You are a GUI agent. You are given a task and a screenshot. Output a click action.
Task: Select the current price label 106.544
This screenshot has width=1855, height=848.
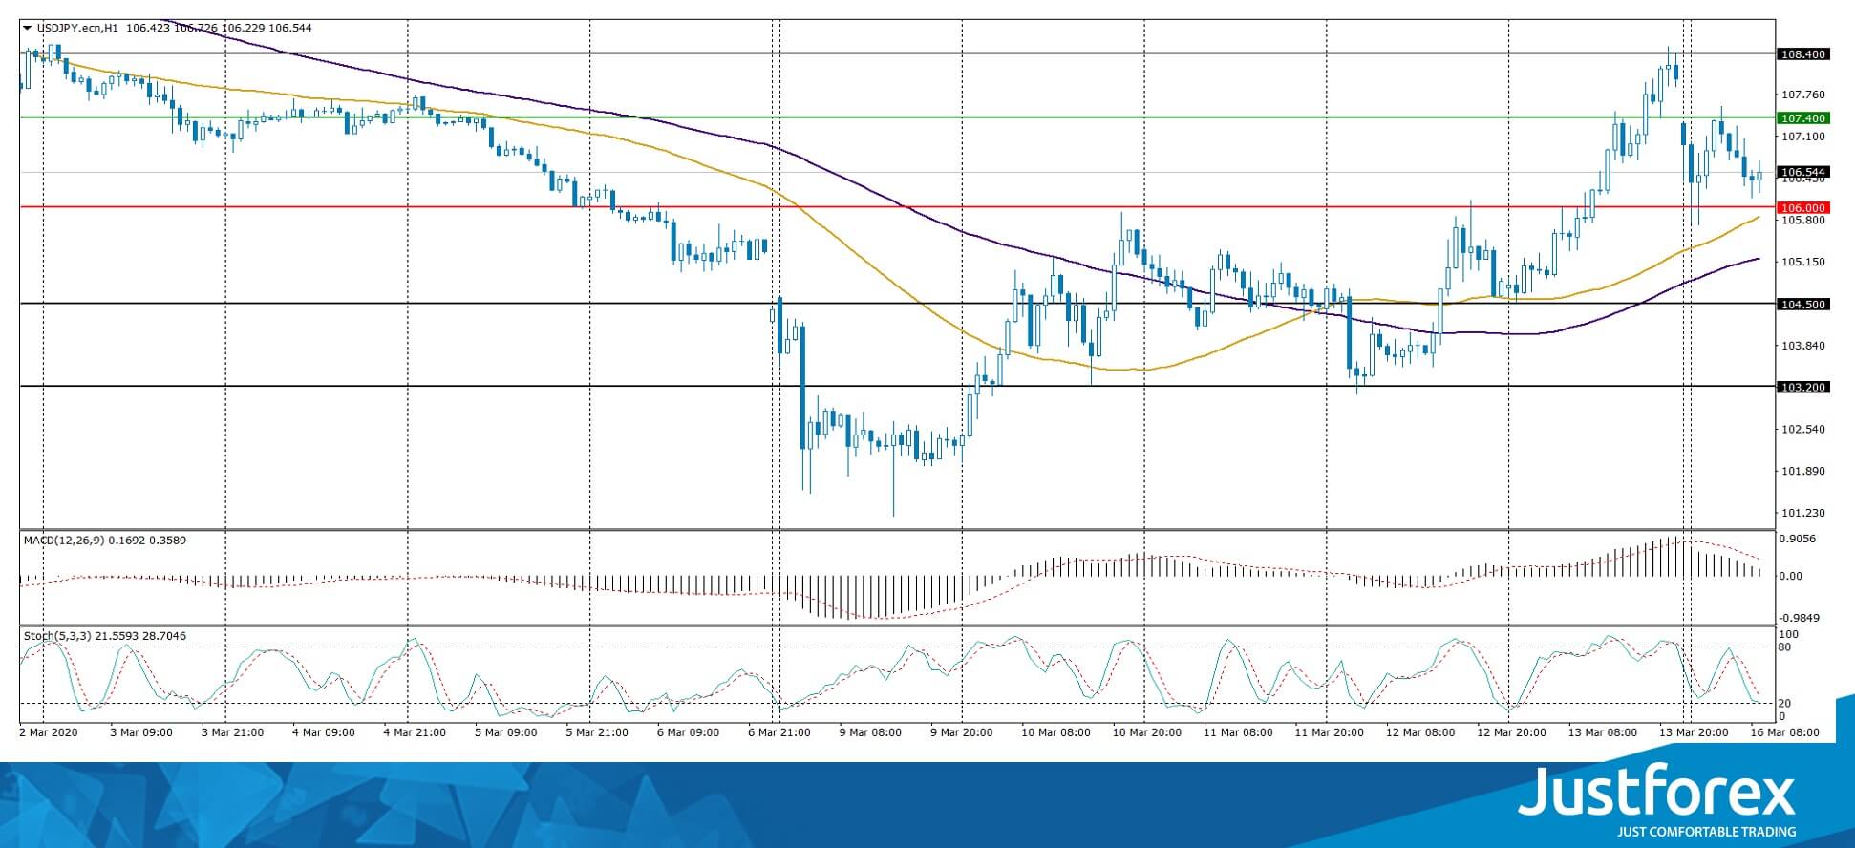pos(1803,173)
